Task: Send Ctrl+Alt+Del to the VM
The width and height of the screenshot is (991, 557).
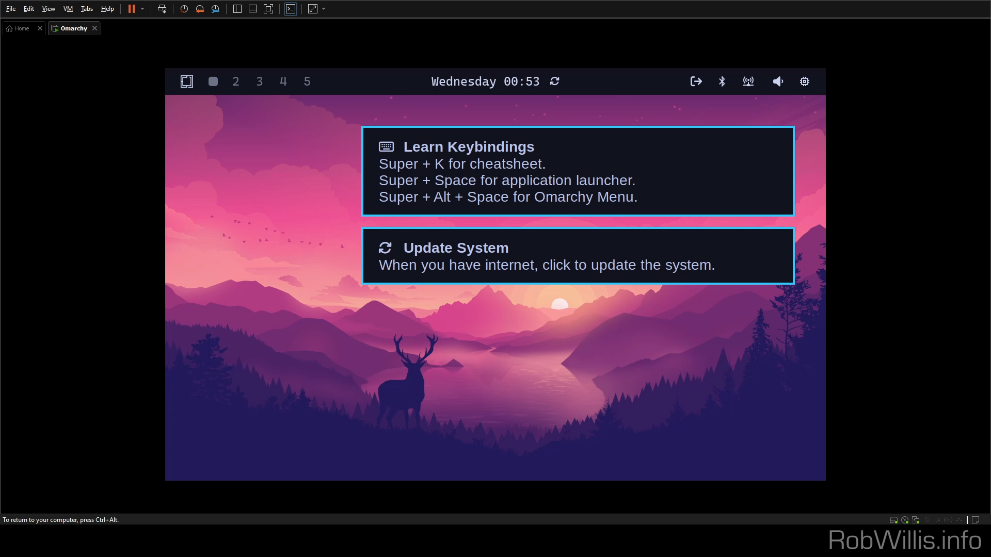Action: coord(162,9)
